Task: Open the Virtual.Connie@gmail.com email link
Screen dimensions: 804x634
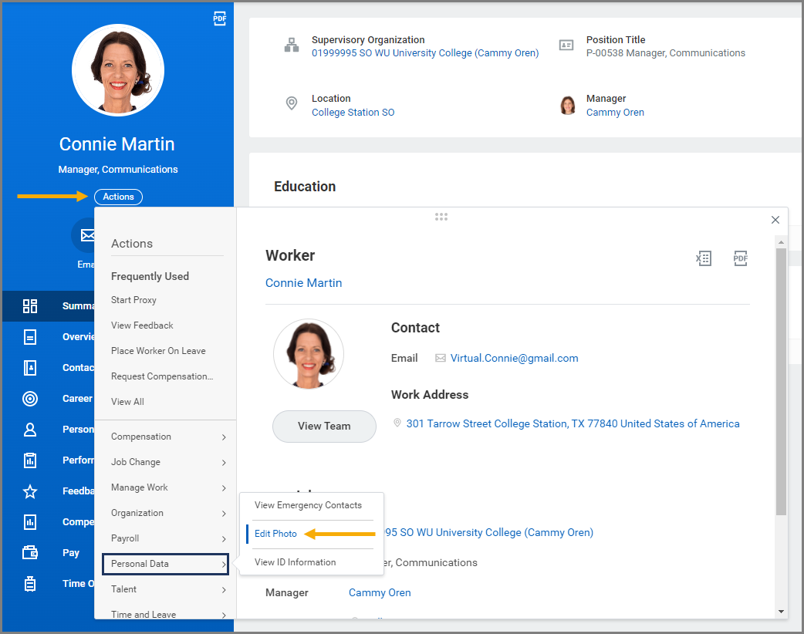Action: pos(514,358)
